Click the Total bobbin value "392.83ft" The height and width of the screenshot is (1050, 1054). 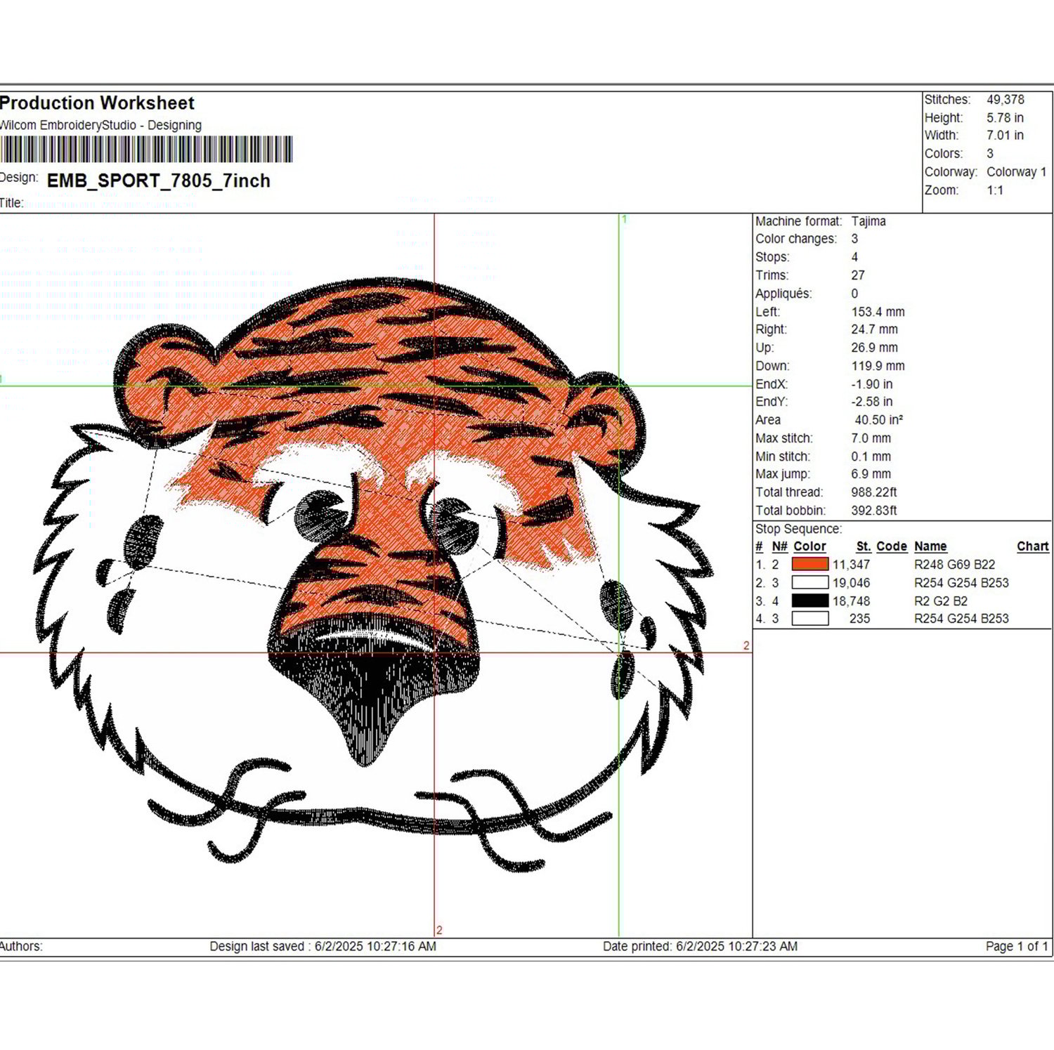[x=873, y=511]
